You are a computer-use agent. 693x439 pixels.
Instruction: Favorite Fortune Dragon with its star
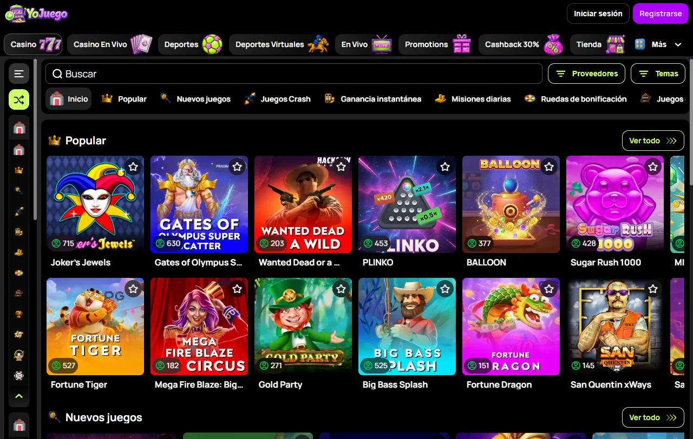(549, 289)
